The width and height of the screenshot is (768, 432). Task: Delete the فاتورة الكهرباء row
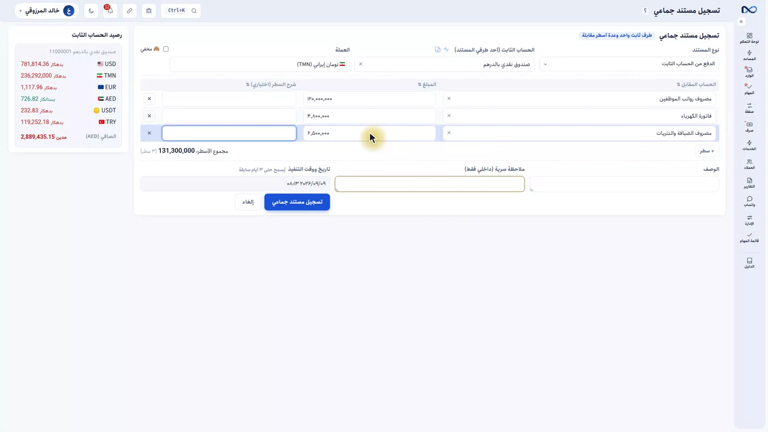click(149, 116)
